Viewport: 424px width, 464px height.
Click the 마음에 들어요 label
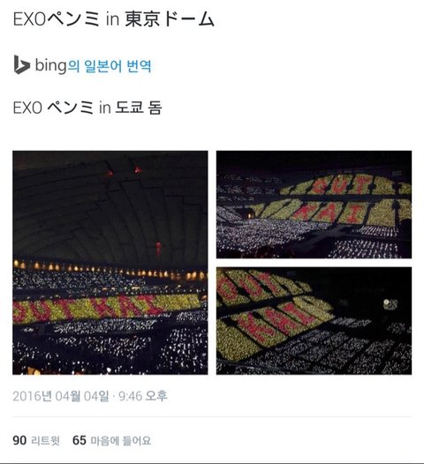pos(121,440)
